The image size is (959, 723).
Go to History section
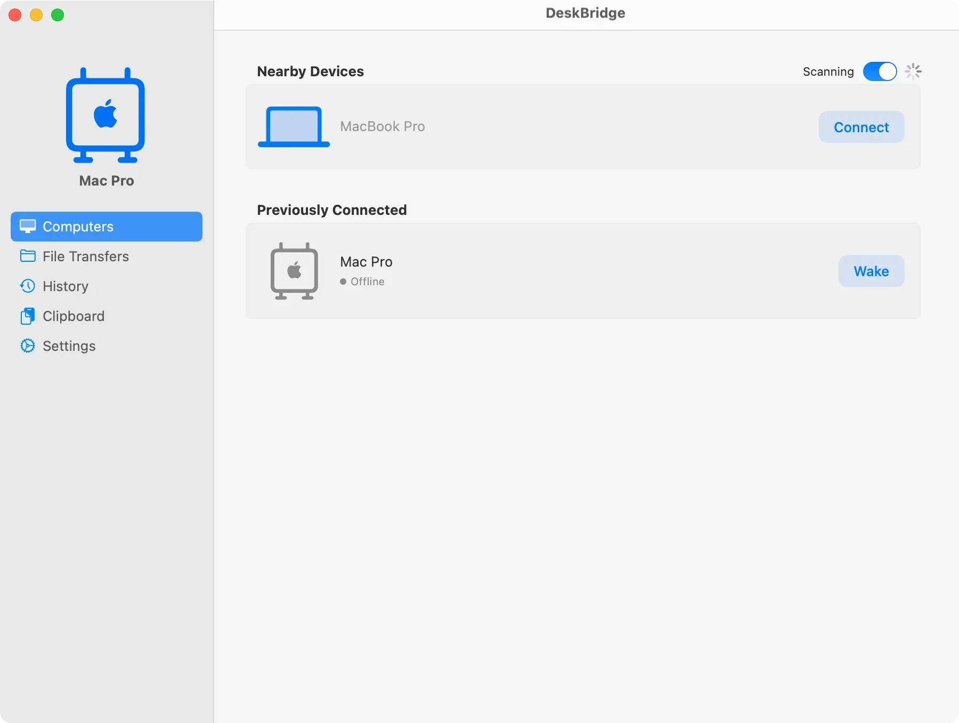pos(107,286)
